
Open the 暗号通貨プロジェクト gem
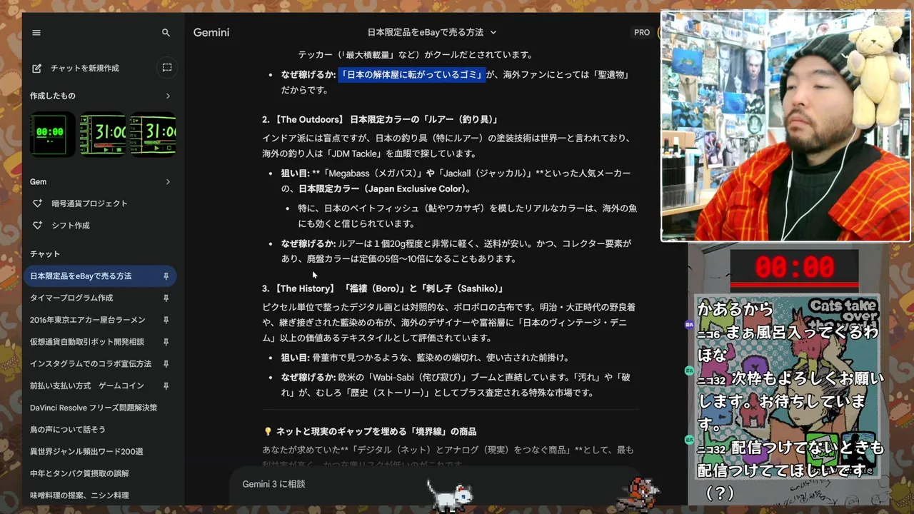coord(89,203)
